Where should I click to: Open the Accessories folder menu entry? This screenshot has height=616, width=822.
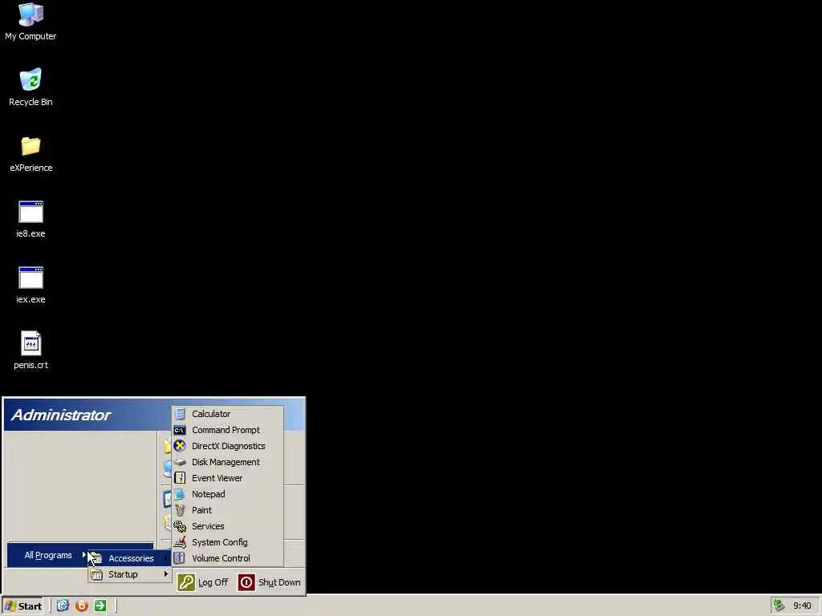130,558
